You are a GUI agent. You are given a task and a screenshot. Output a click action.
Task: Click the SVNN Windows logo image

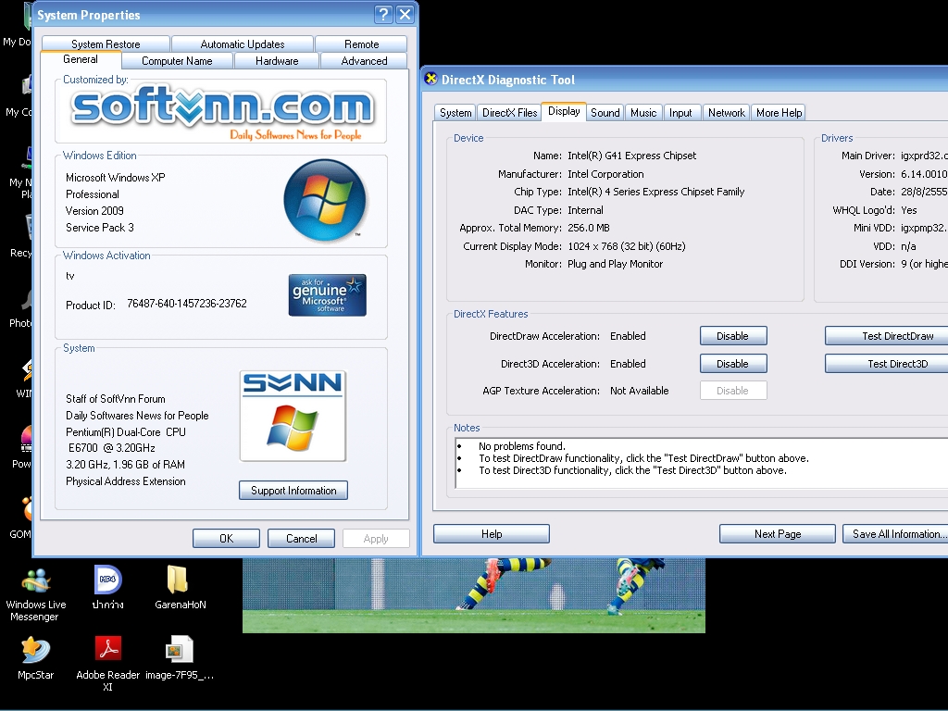[x=293, y=416]
